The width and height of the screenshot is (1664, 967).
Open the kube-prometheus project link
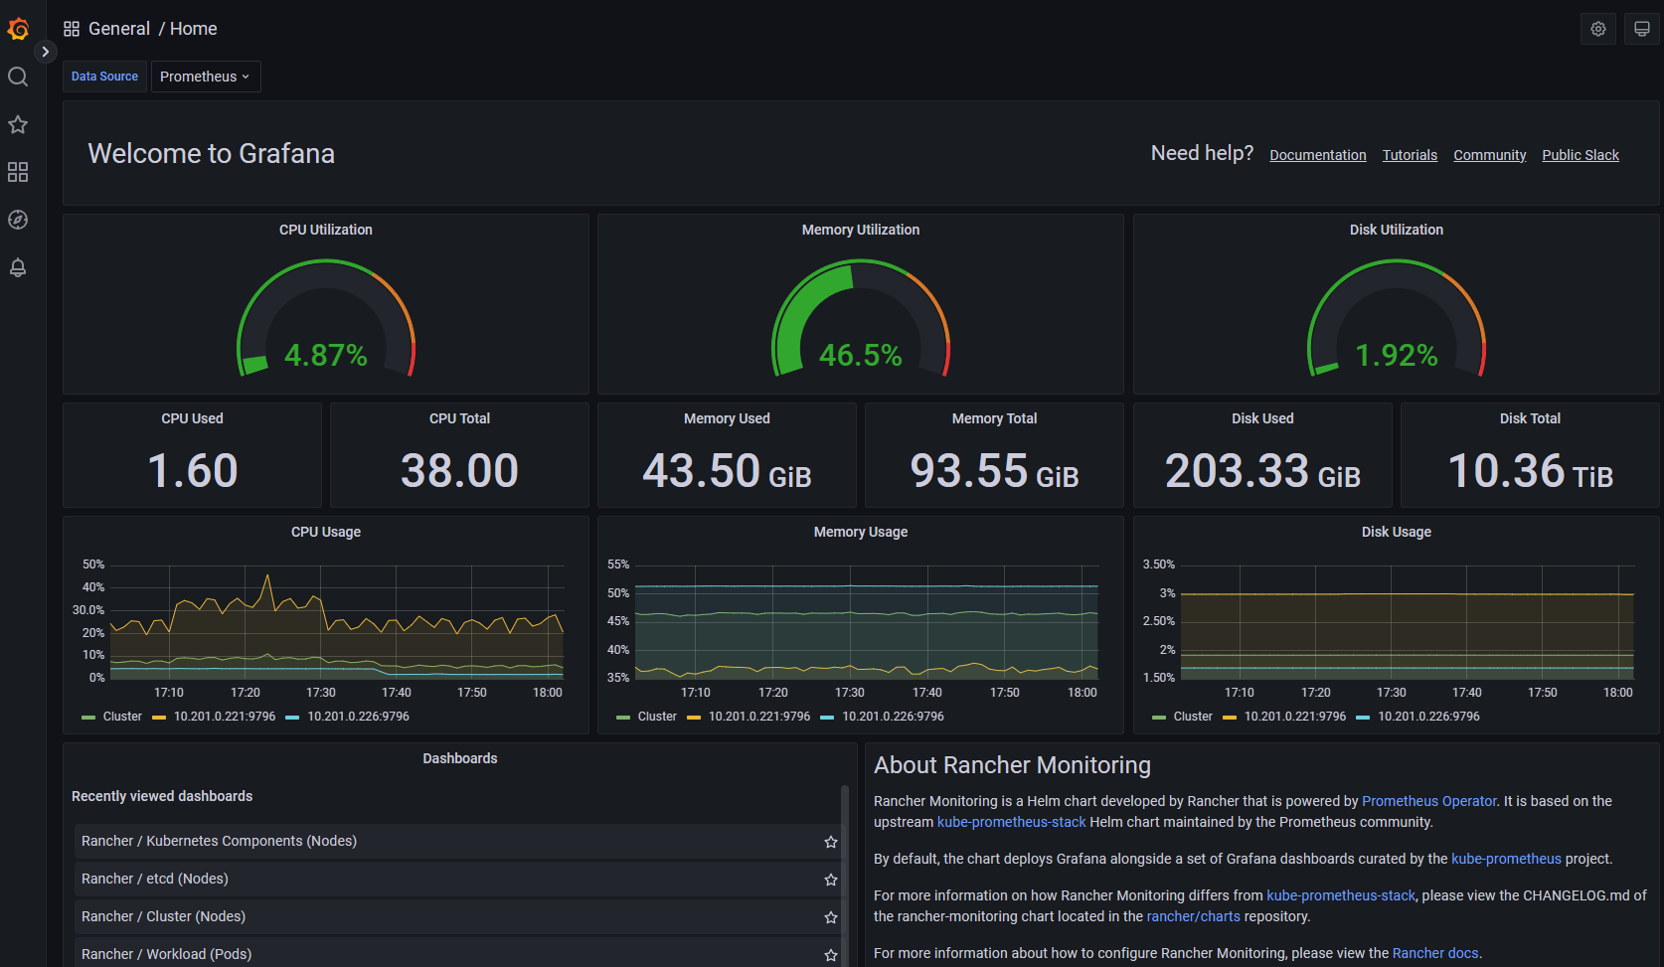pyautogui.click(x=1506, y=859)
